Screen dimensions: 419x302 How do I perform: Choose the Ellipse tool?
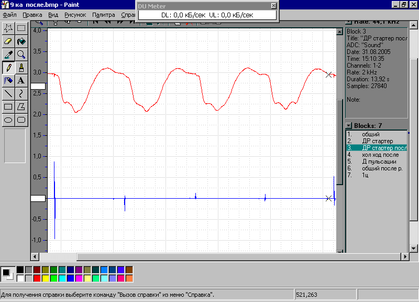[x=8, y=120]
